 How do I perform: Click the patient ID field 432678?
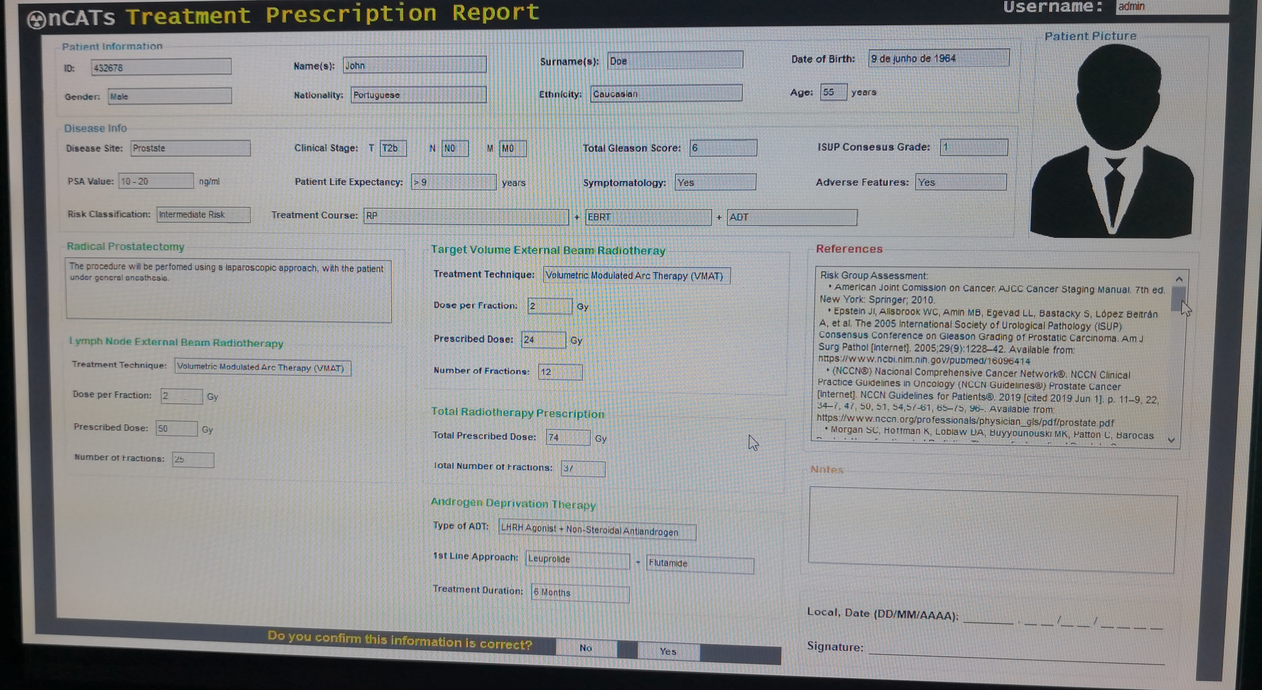click(161, 67)
